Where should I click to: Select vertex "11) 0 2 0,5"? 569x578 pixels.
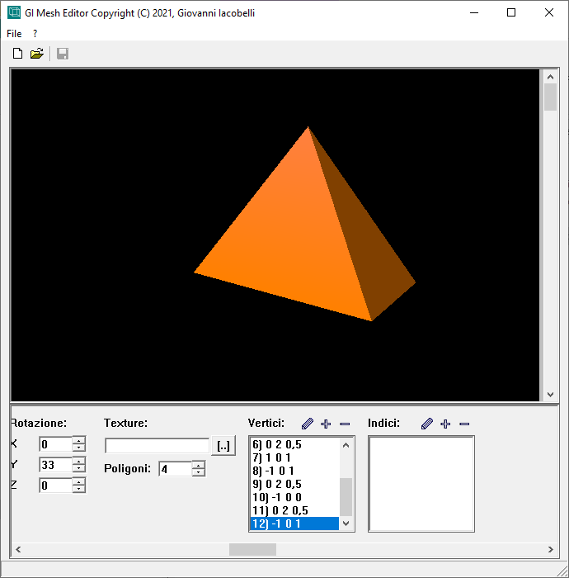294,510
